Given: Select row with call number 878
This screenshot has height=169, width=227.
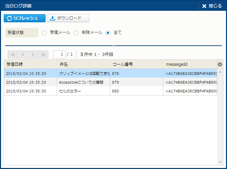Looking at the screenshot, I should [x=136, y=73].
